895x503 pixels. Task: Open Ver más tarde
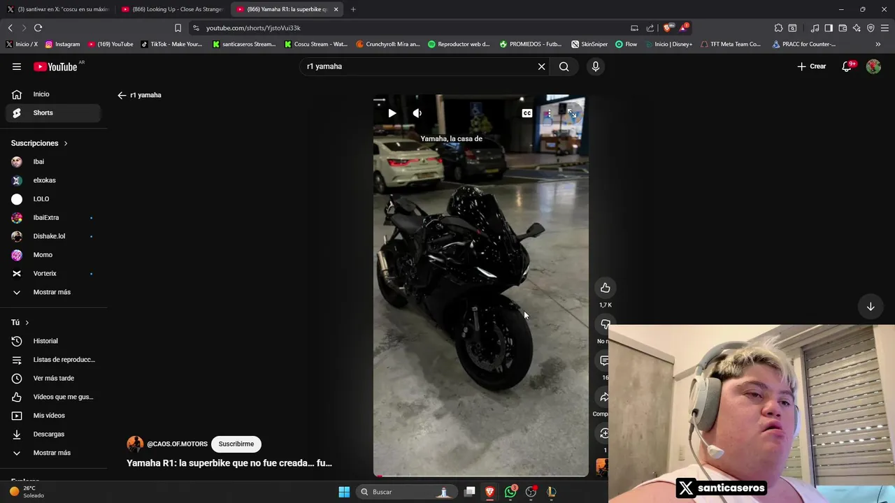point(53,378)
